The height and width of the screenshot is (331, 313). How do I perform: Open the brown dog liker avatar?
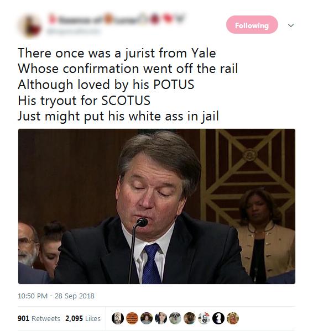[190, 318]
